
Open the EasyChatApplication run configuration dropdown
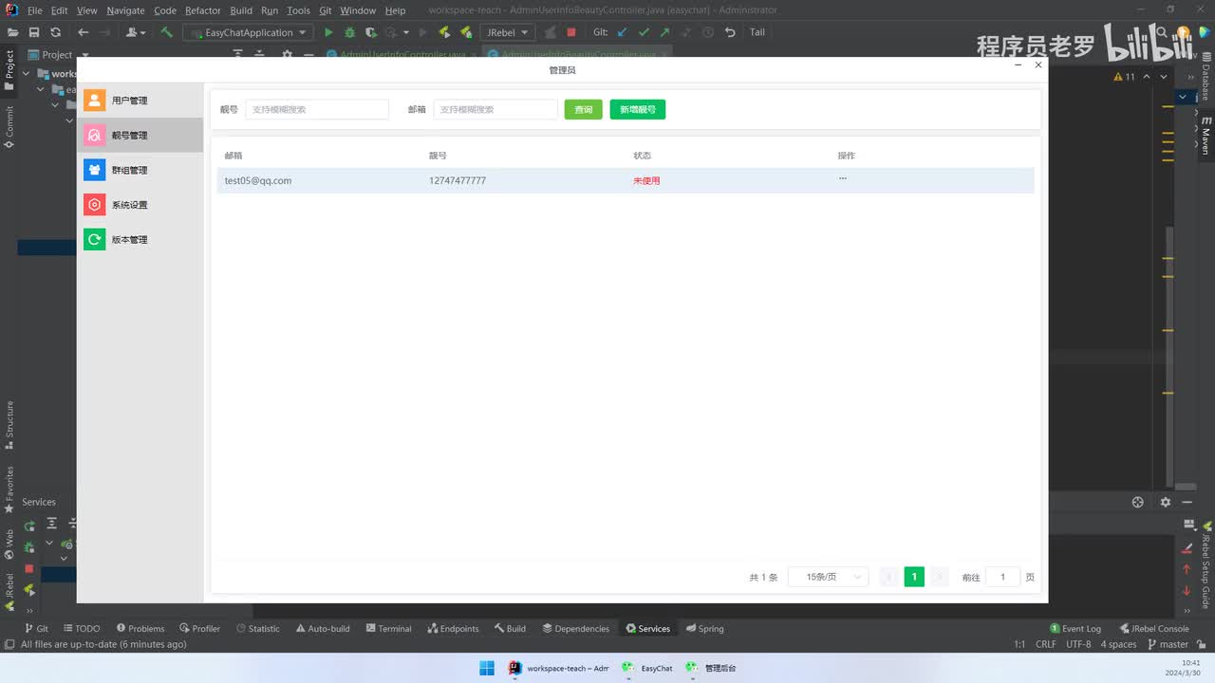click(x=248, y=32)
